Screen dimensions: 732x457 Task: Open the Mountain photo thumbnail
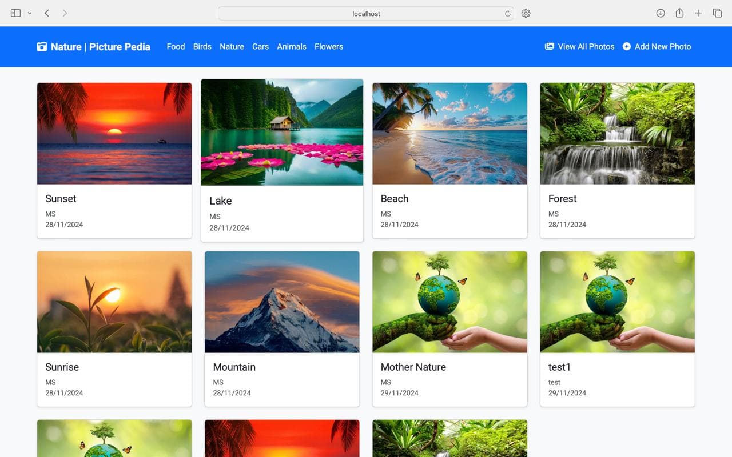point(282,302)
